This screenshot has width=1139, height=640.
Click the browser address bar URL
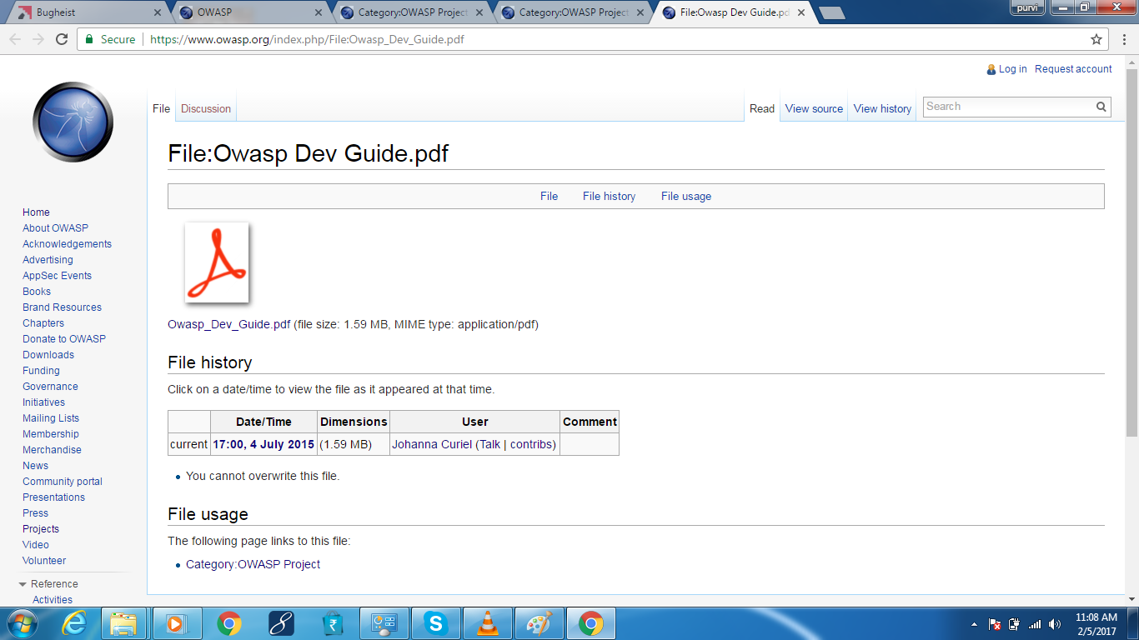tap(307, 39)
